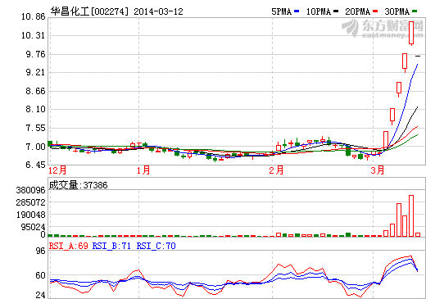Click the RSI_A:69 indicator label
The height and width of the screenshot is (299, 426).
[69, 246]
